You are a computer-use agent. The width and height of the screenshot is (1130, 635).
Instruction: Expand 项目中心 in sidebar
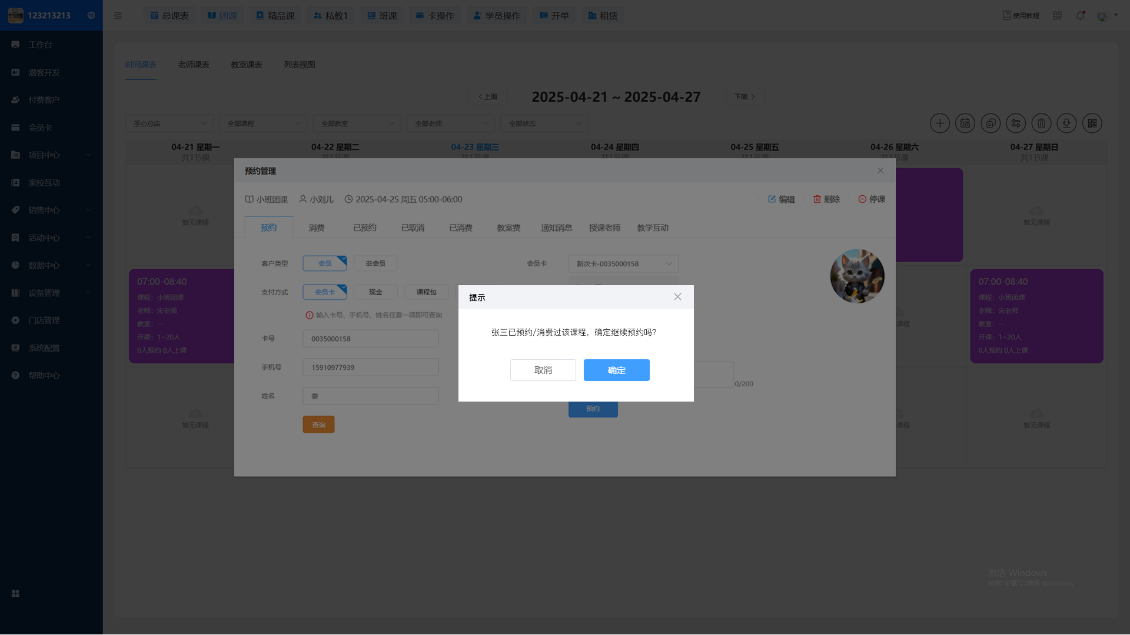(x=51, y=155)
